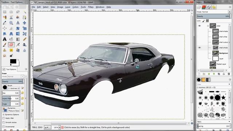Select the Rotate tool
This screenshot has width=233, height=131.
(x=18, y=28)
